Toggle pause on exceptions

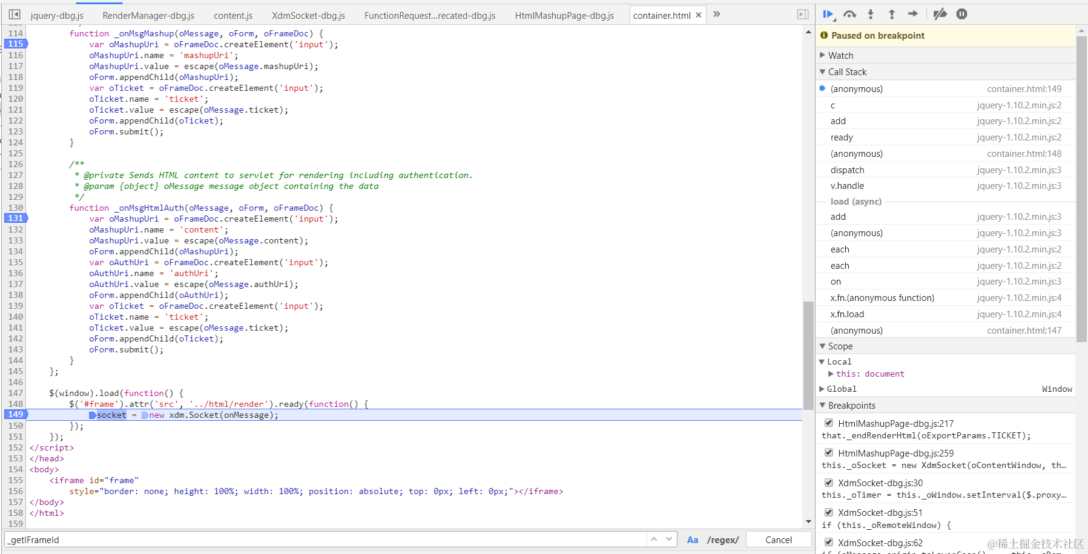click(961, 14)
